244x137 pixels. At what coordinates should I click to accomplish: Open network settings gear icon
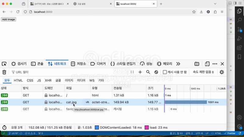(222, 72)
